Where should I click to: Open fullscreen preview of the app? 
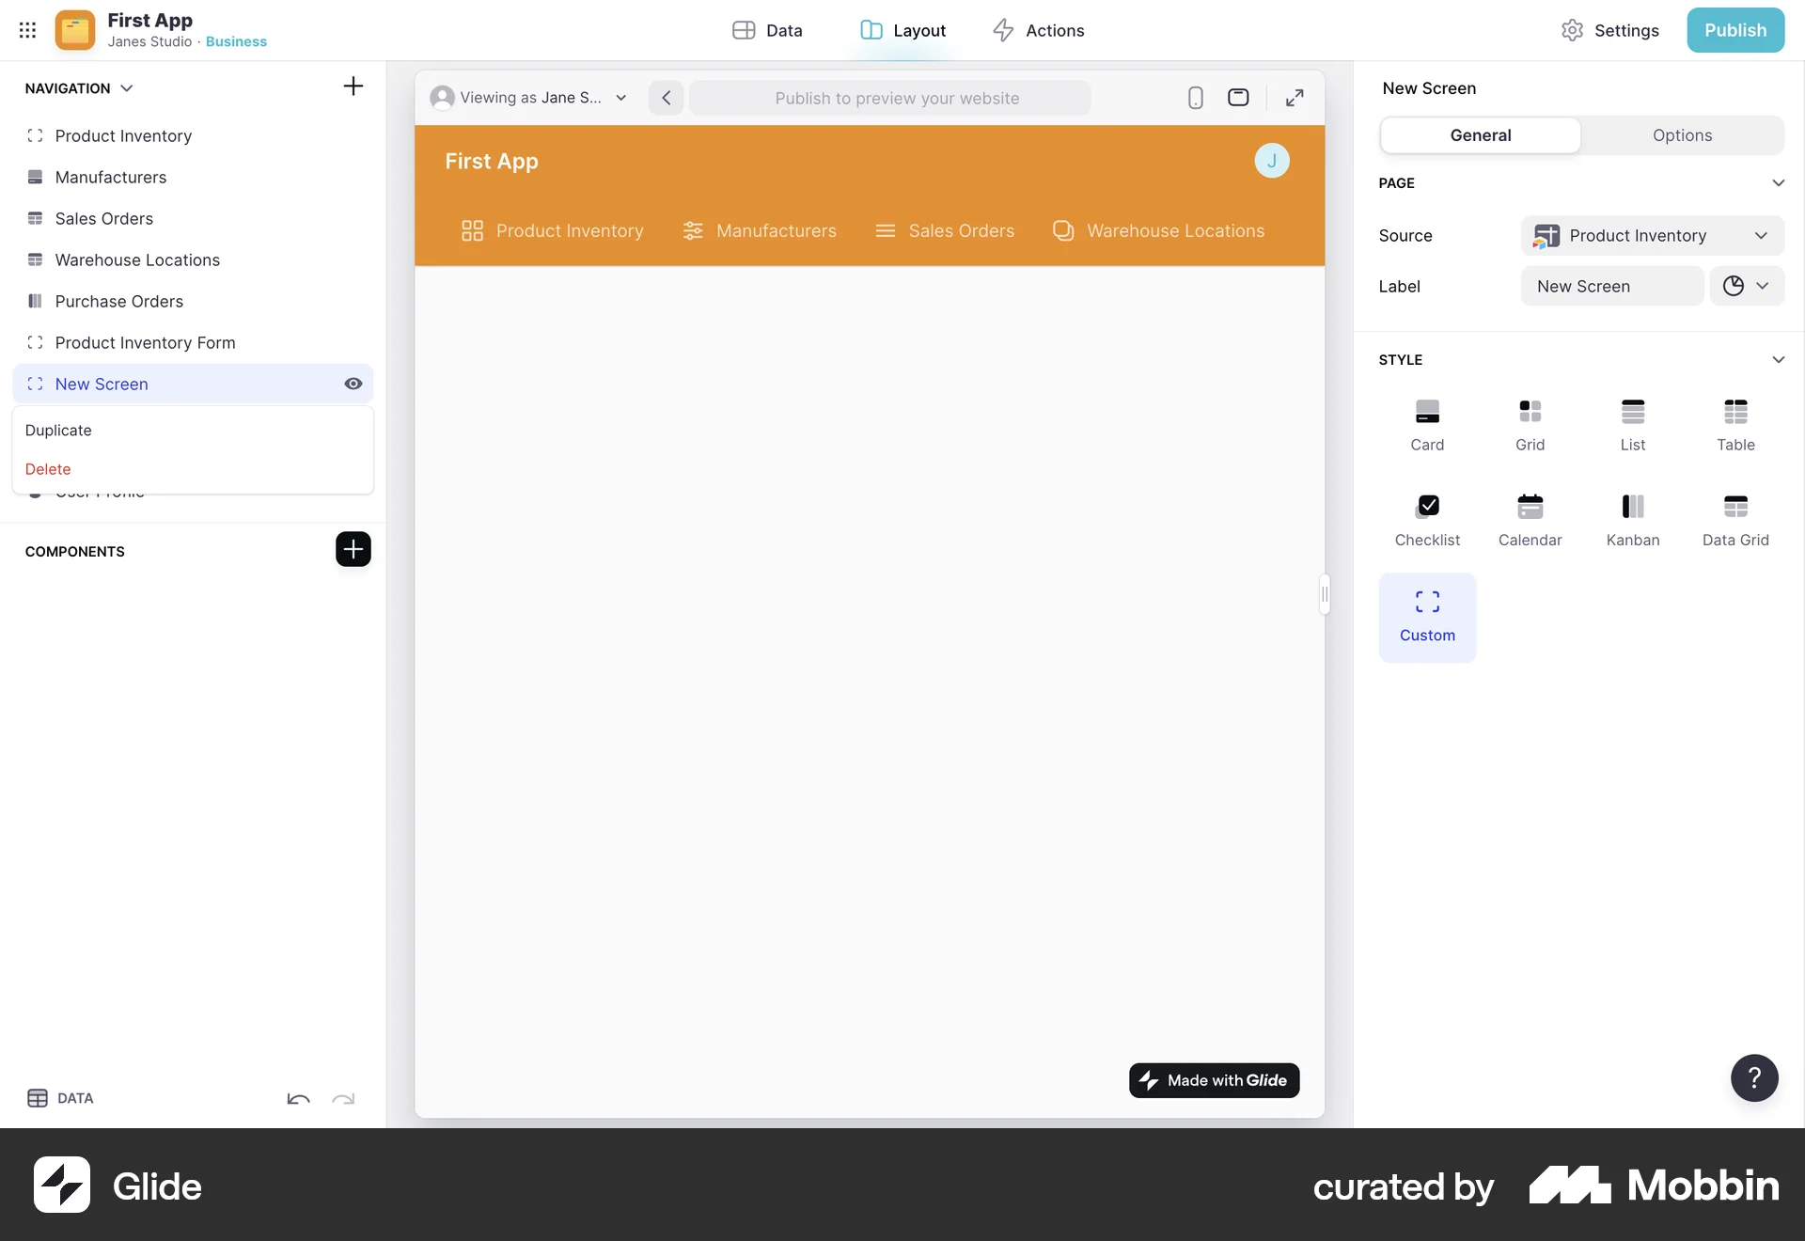(1295, 97)
